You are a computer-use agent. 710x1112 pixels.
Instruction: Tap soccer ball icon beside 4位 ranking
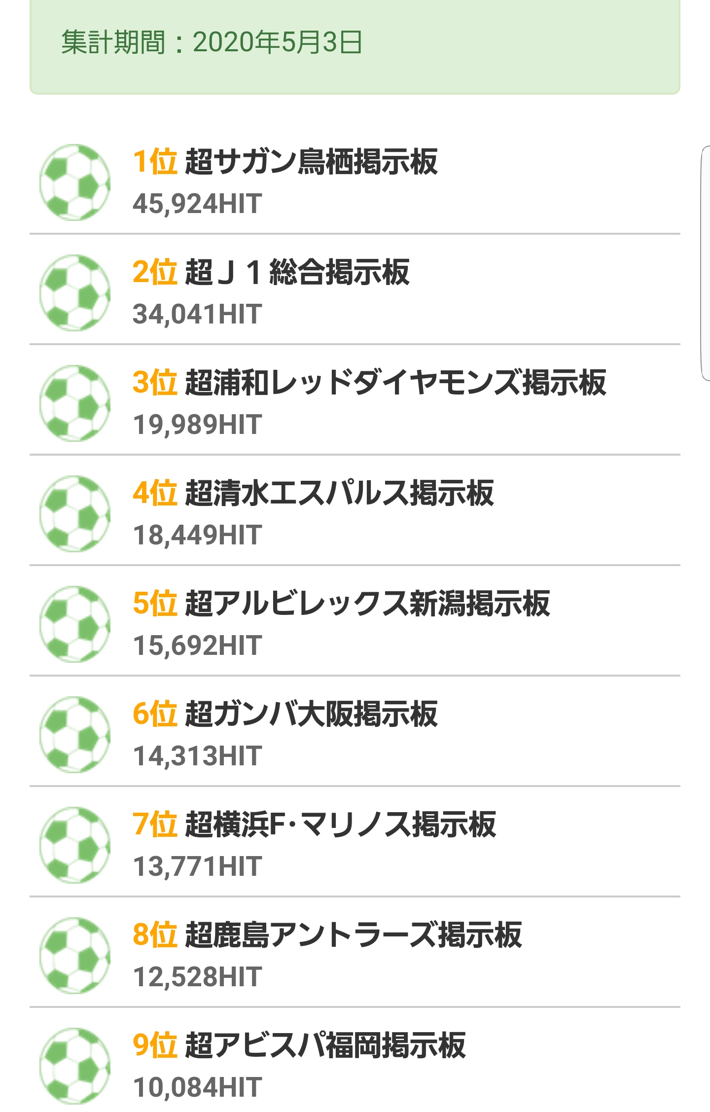coord(75,514)
